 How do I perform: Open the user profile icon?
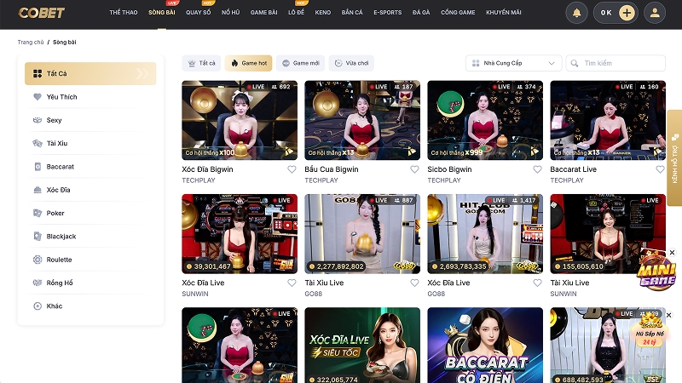point(655,13)
